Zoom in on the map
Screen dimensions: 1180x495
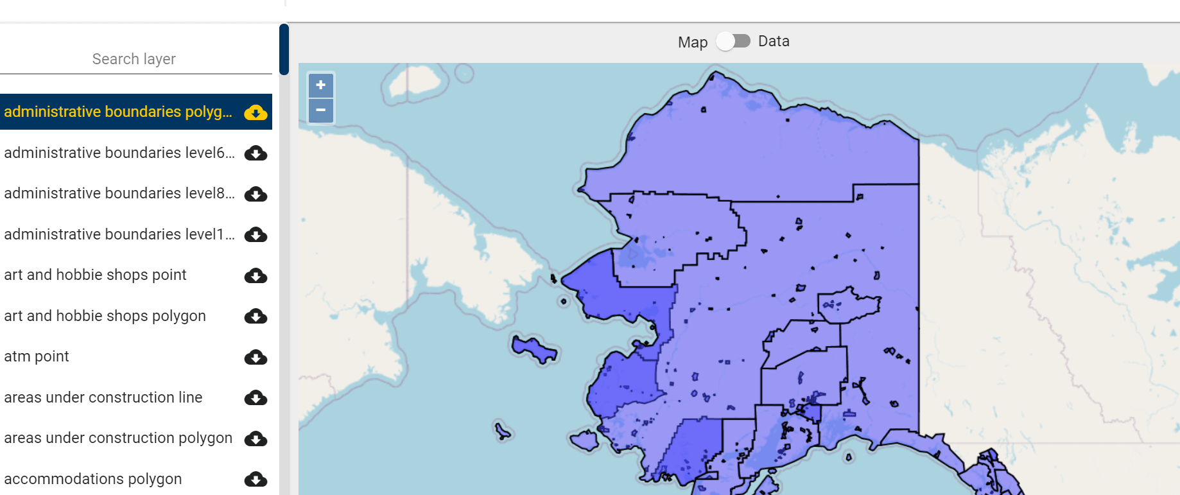tap(321, 85)
